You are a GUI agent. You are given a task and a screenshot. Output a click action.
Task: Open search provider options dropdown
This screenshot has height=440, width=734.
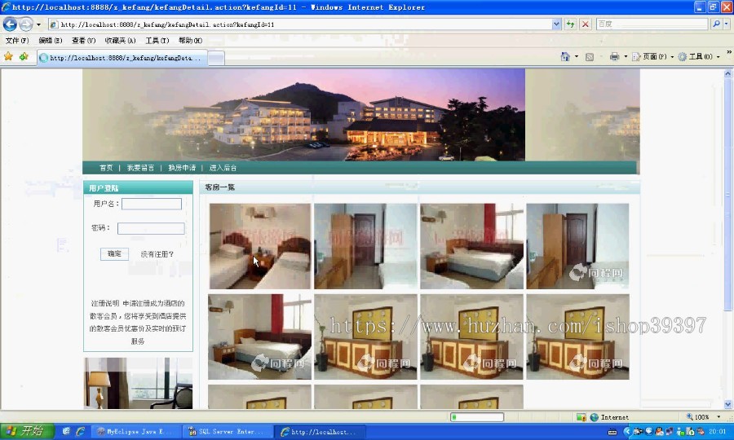[x=727, y=24]
